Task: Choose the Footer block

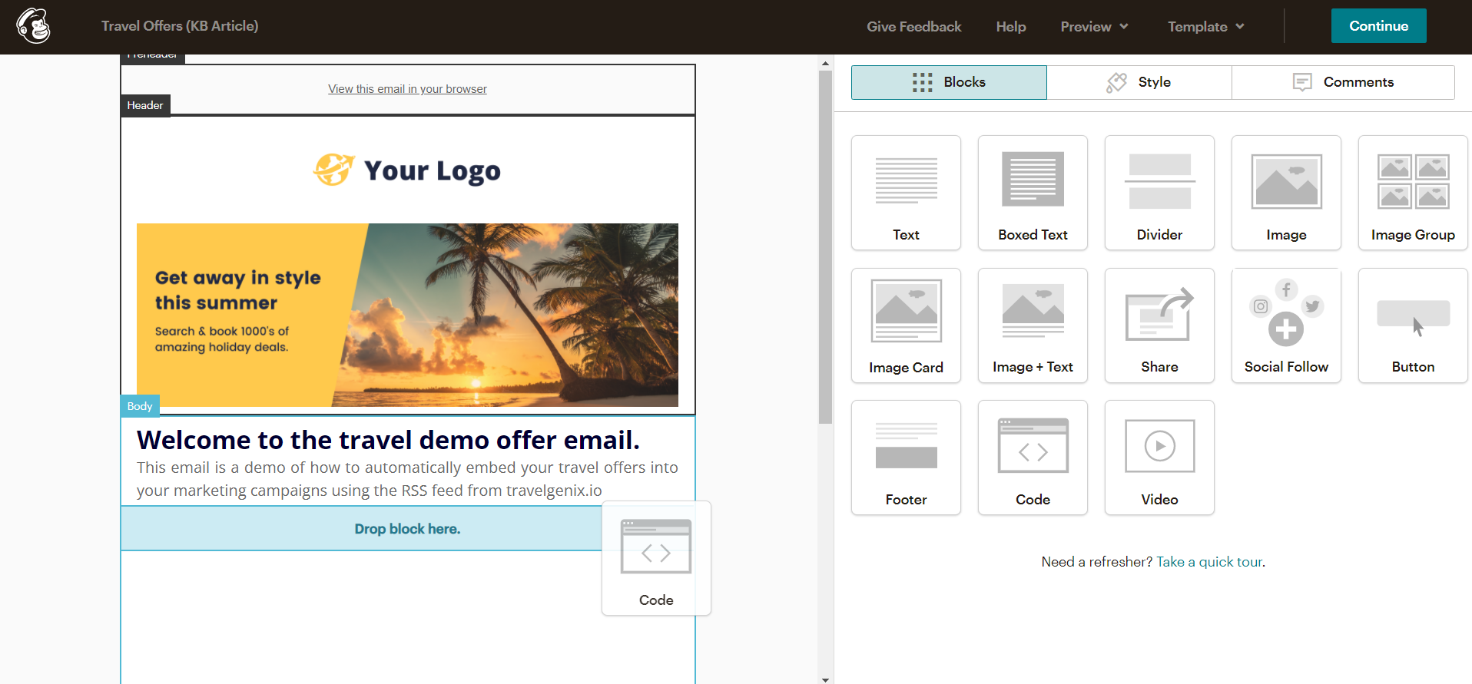Action: point(906,458)
